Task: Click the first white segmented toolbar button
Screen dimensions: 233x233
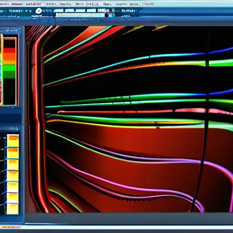Action: [x=59, y=10]
